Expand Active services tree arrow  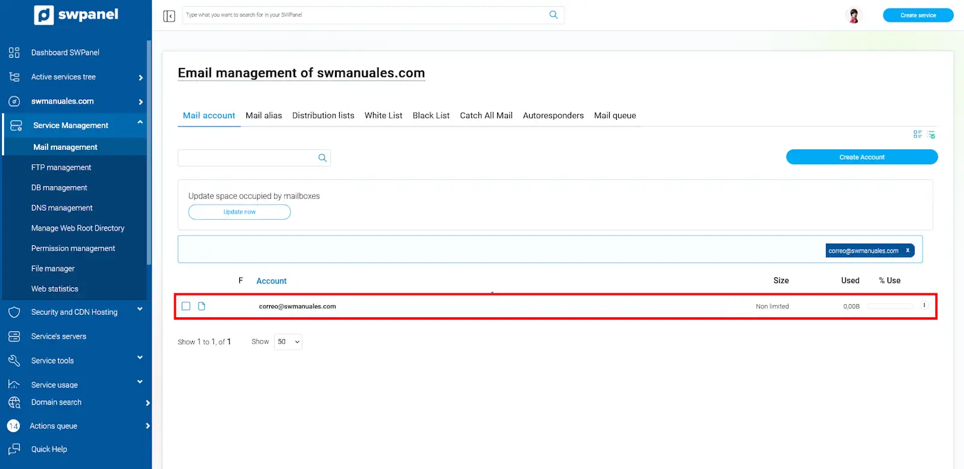click(140, 78)
